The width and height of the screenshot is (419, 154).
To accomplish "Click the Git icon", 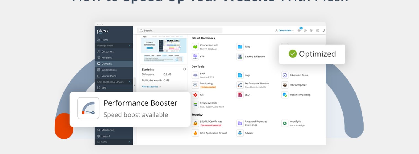I will pyautogui.click(x=195, y=95).
